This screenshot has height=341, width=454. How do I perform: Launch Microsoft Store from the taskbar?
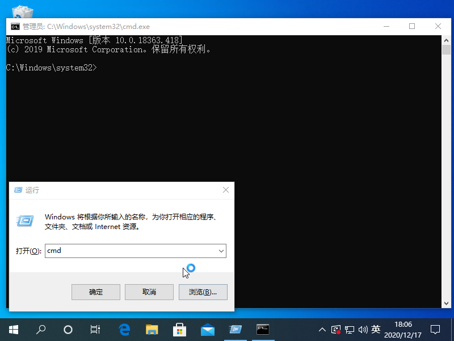(179, 329)
